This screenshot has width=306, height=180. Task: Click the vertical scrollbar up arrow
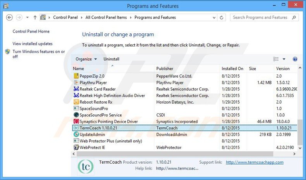[x=300, y=68]
